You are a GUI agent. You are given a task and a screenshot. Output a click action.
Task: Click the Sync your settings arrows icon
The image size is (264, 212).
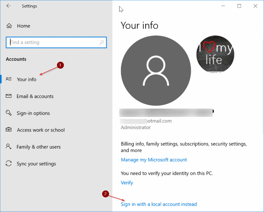tap(9, 163)
